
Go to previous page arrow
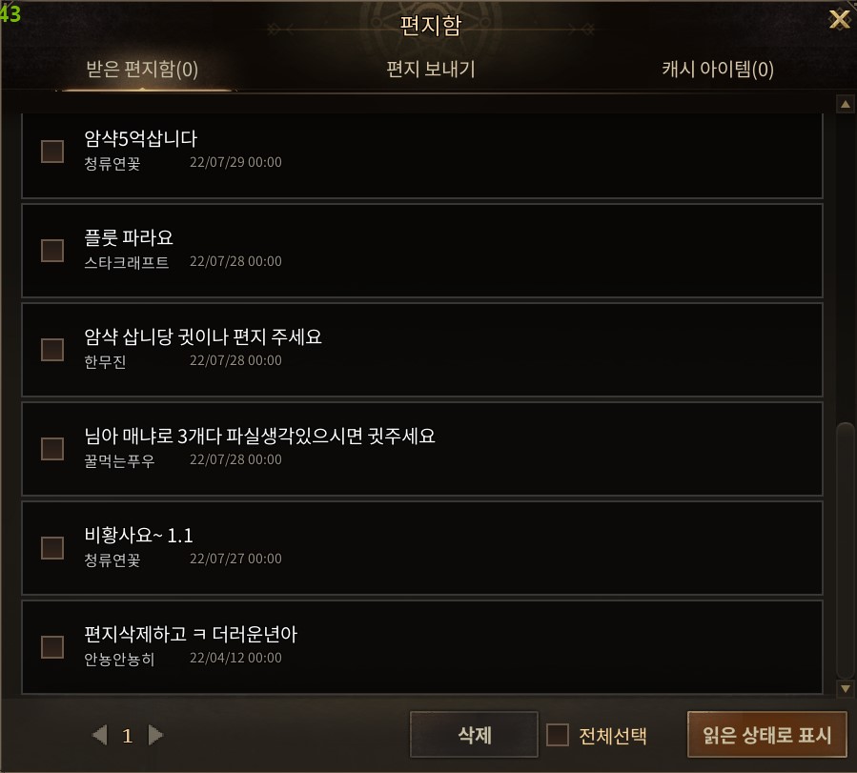(100, 735)
